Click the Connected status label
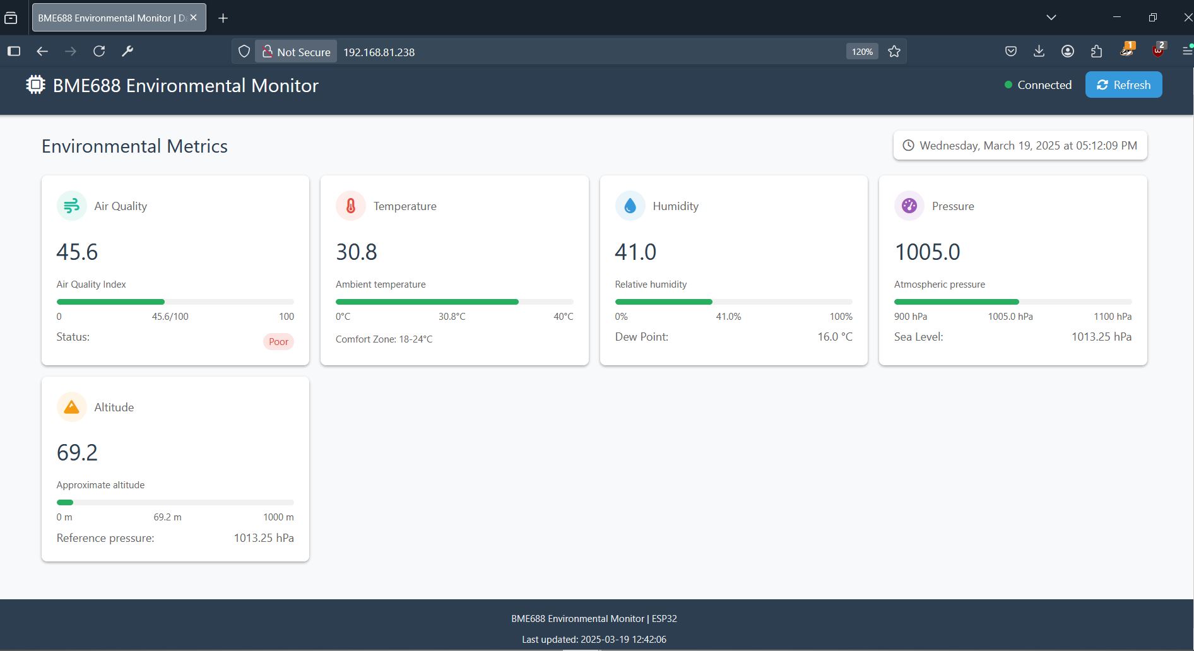Viewport: 1194px width, 651px height. click(1044, 85)
